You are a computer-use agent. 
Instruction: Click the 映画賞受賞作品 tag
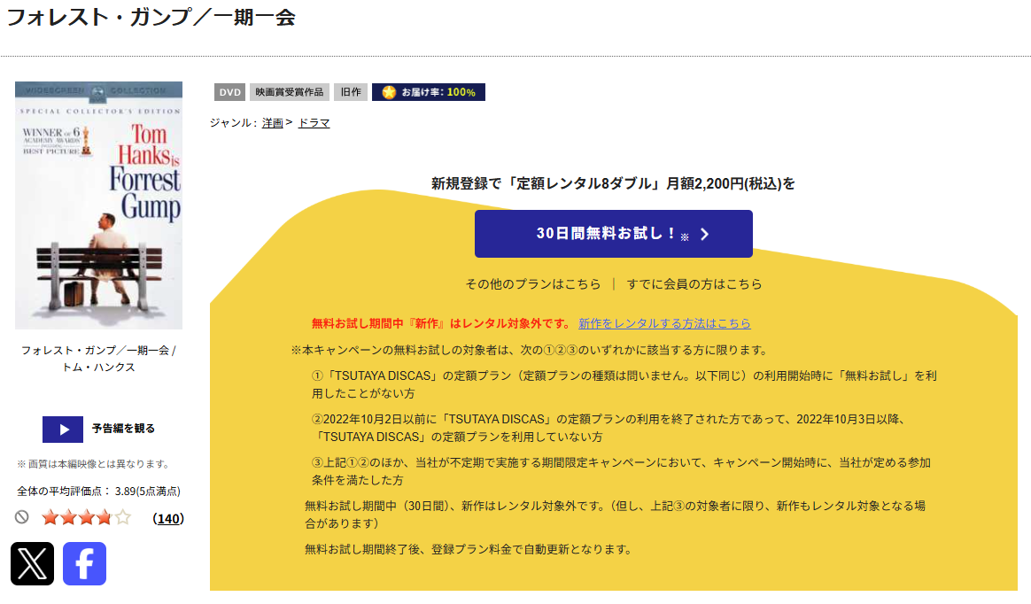(x=290, y=92)
